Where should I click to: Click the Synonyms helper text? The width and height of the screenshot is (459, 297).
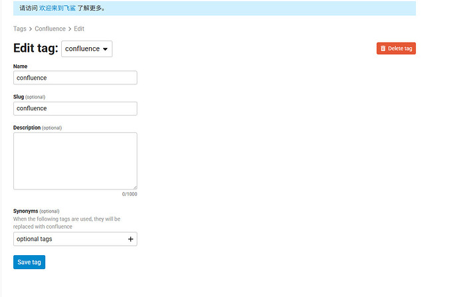click(x=67, y=223)
